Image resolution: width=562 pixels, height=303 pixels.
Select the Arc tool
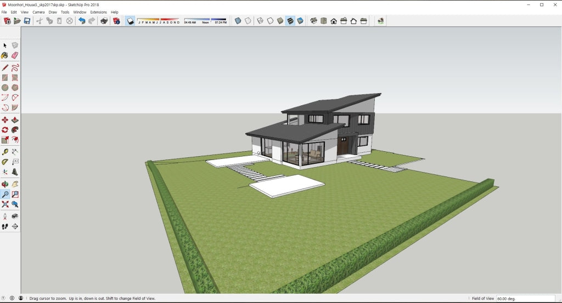(x=5, y=98)
